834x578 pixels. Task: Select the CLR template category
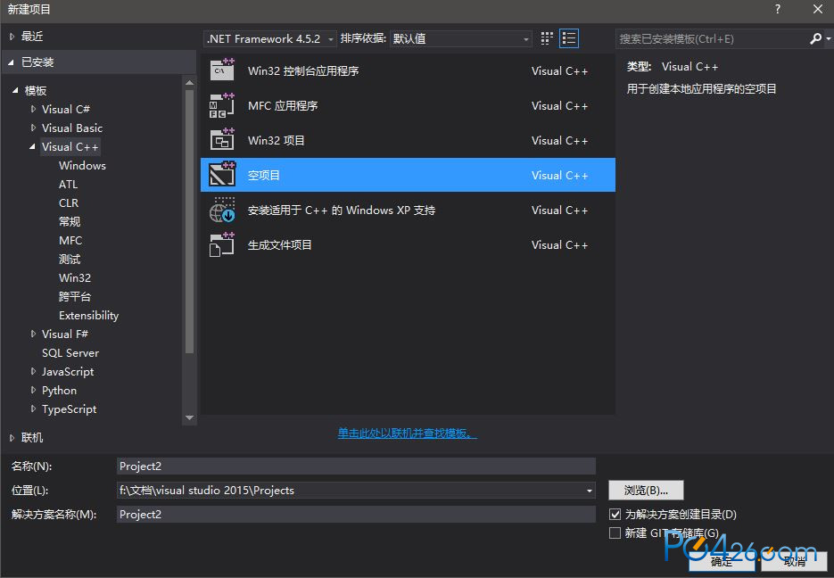69,202
